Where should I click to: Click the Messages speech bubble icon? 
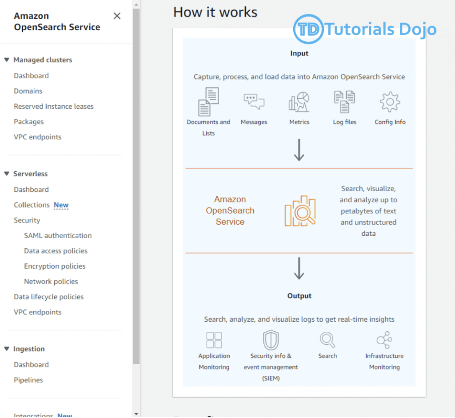(x=254, y=102)
